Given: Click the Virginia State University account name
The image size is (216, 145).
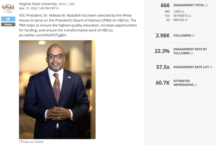Looking at the screenshot, I should pyautogui.click(x=38, y=4).
